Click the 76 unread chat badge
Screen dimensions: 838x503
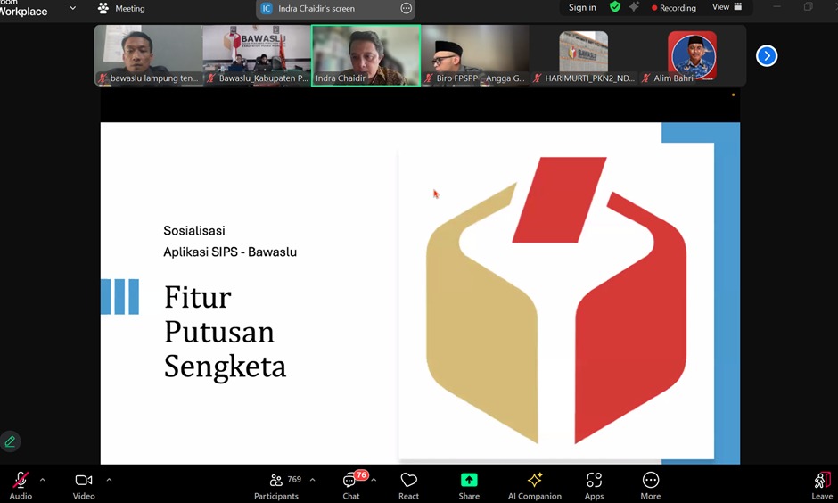(361, 474)
